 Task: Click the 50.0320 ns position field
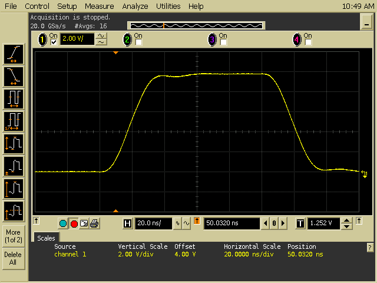point(232,223)
